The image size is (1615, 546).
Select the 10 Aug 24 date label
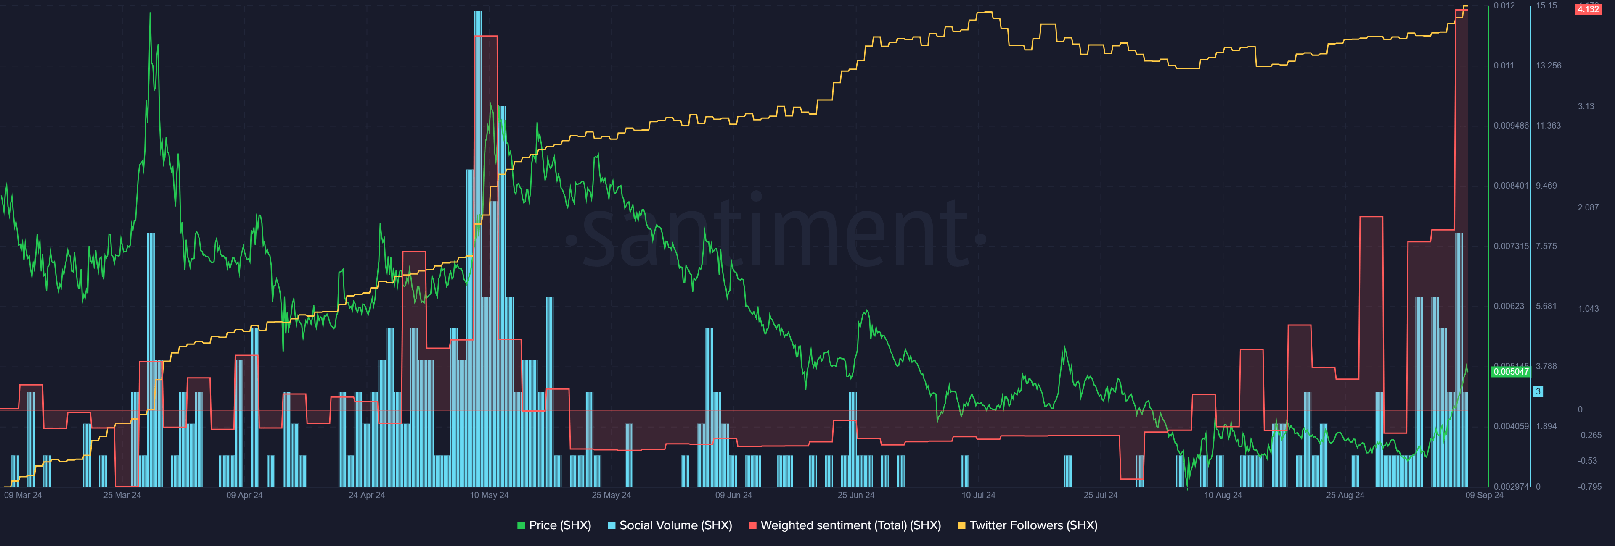(x=1223, y=495)
